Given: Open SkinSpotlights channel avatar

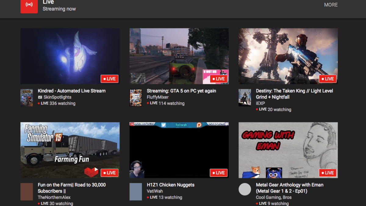Looking at the screenshot, I should tap(27, 98).
